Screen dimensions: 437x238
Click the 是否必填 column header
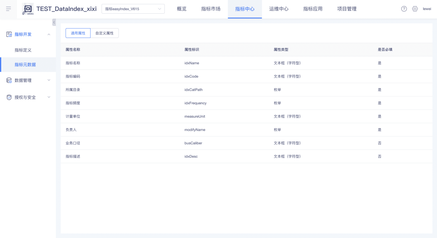click(x=385, y=50)
